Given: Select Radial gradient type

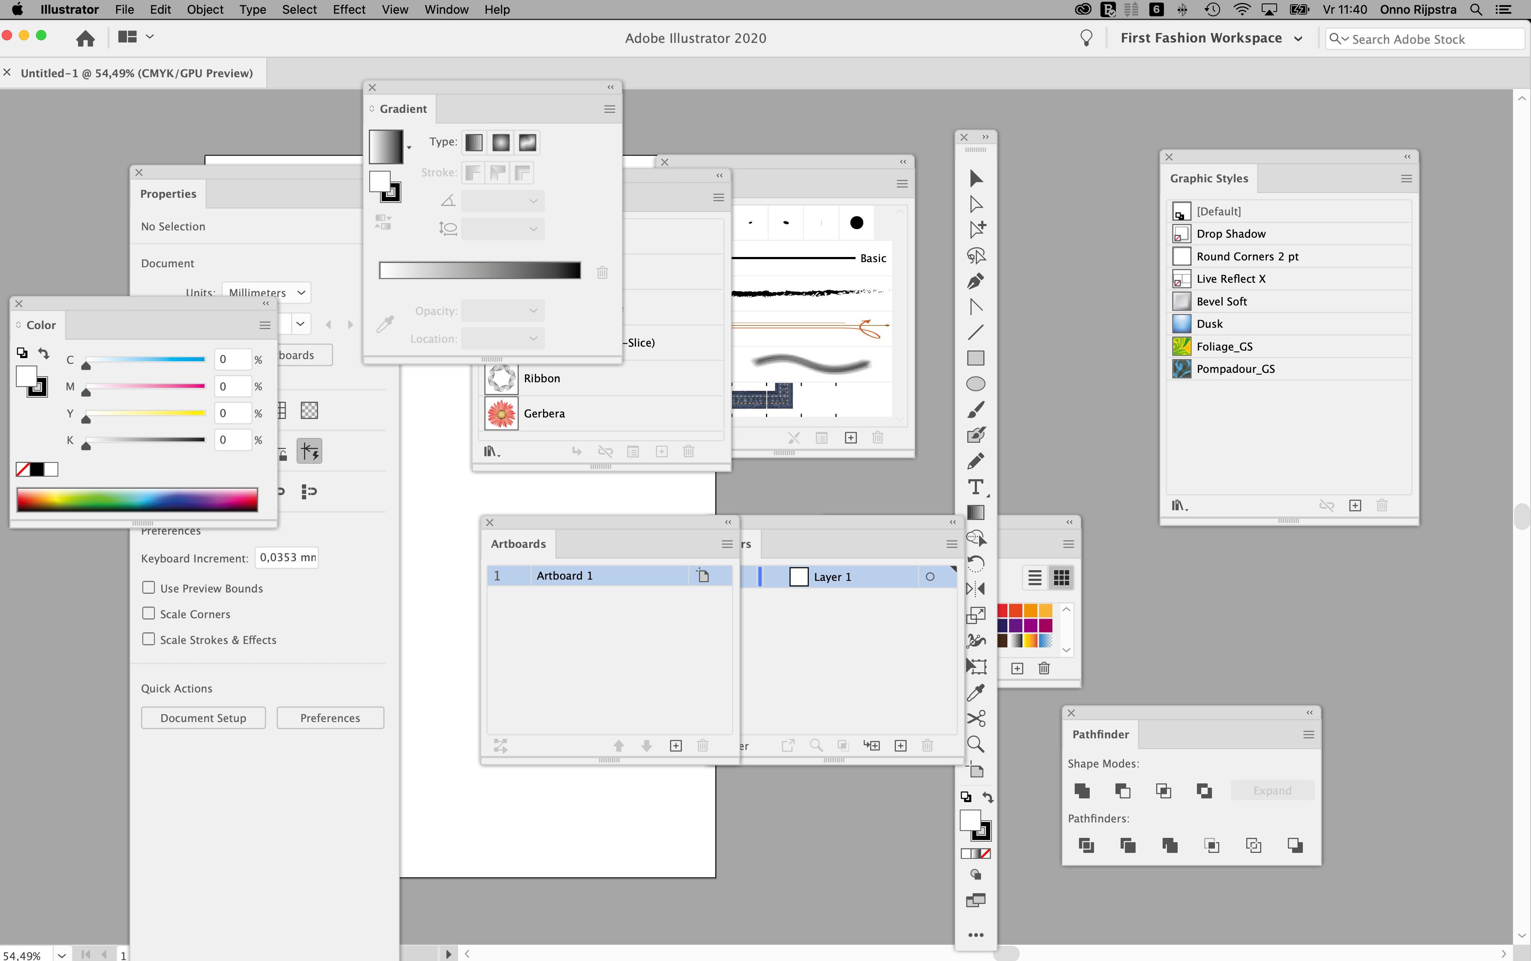Looking at the screenshot, I should (500, 142).
